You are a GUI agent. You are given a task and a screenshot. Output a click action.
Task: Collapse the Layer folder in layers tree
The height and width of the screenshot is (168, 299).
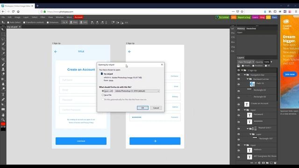click(250, 134)
